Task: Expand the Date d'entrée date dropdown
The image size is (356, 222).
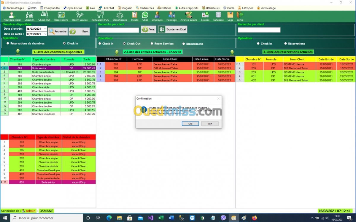Action: click(45, 29)
